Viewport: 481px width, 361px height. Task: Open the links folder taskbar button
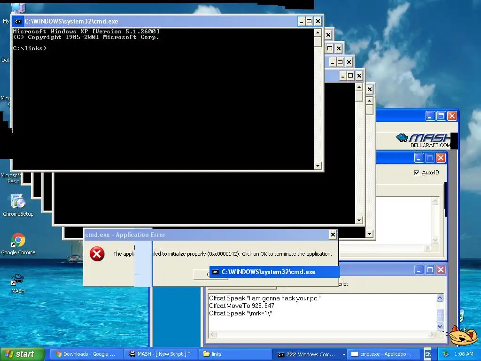coord(235,354)
